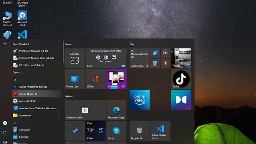This screenshot has width=256, height=144.
Task: Select the globe desktop icon below This PC
Action: coord(7,34)
